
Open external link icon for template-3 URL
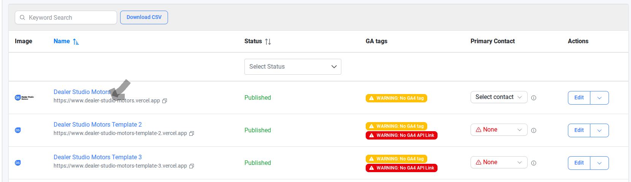[192, 166]
